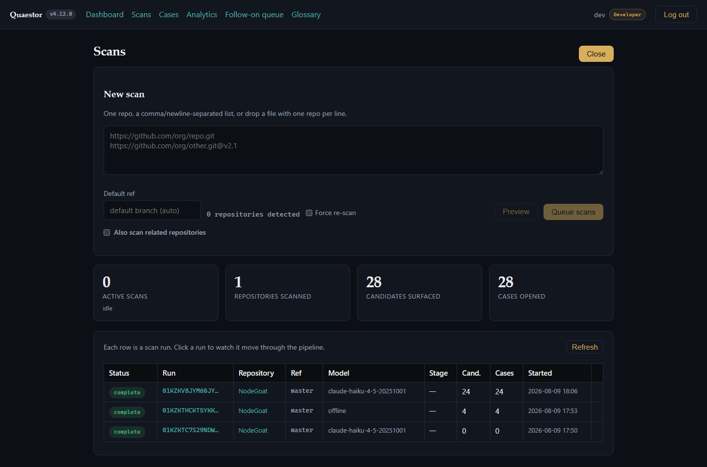
Task: Switch to Analytics
Action: click(x=202, y=15)
